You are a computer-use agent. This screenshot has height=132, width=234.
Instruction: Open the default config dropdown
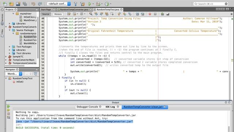pyautogui.click(x=59, y=4)
